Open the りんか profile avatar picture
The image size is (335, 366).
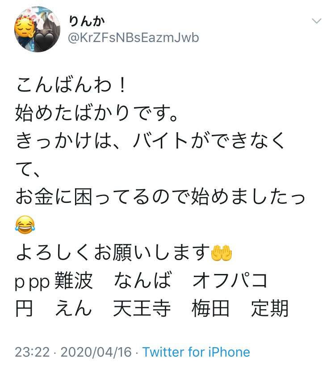pyautogui.click(x=38, y=29)
